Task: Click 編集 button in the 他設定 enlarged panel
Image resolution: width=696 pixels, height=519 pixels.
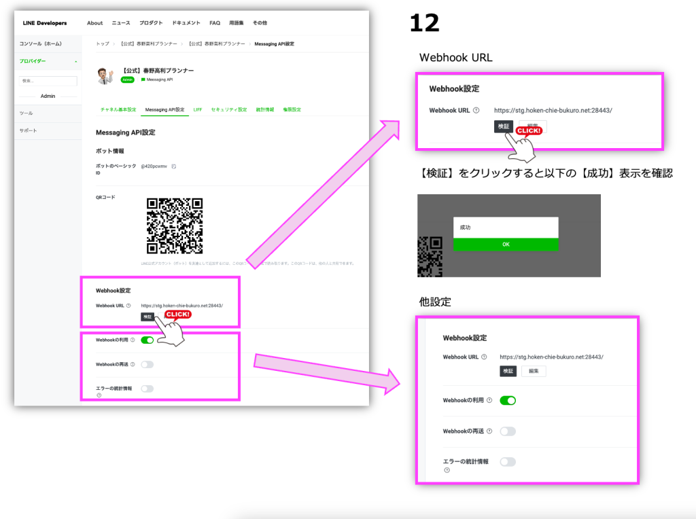Action: [x=534, y=371]
